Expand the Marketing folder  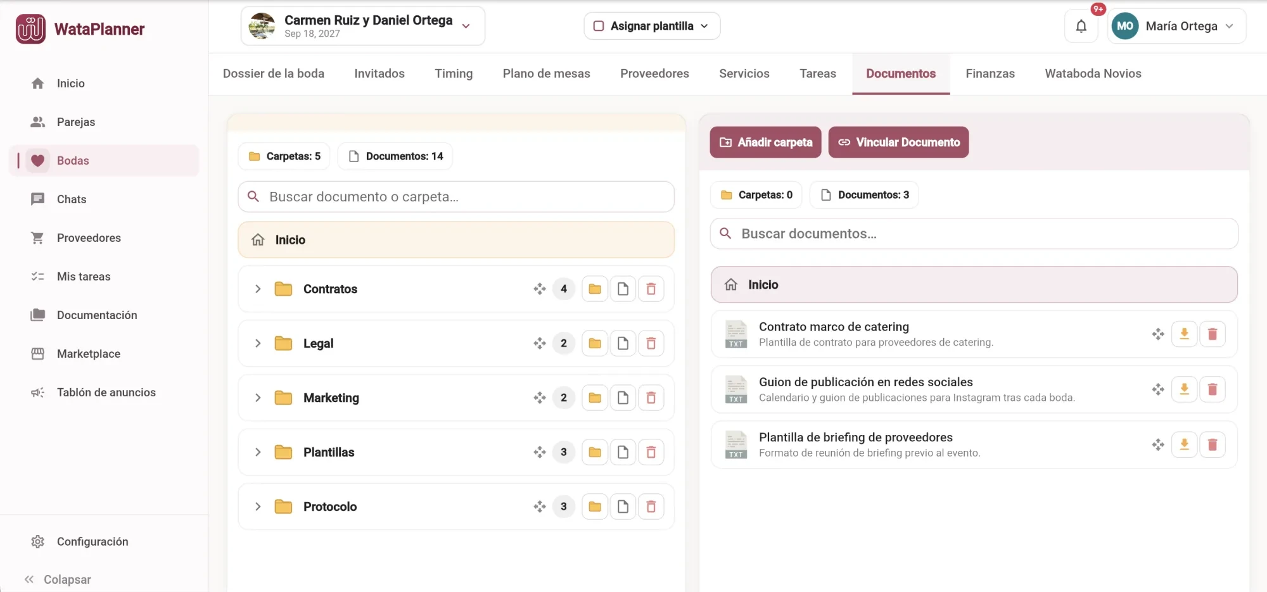click(x=257, y=398)
